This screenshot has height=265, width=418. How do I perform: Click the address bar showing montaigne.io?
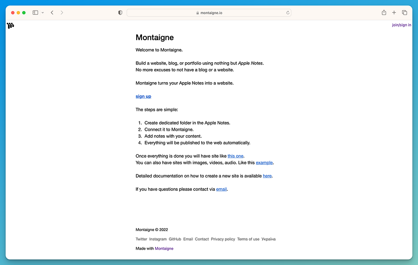pyautogui.click(x=209, y=13)
